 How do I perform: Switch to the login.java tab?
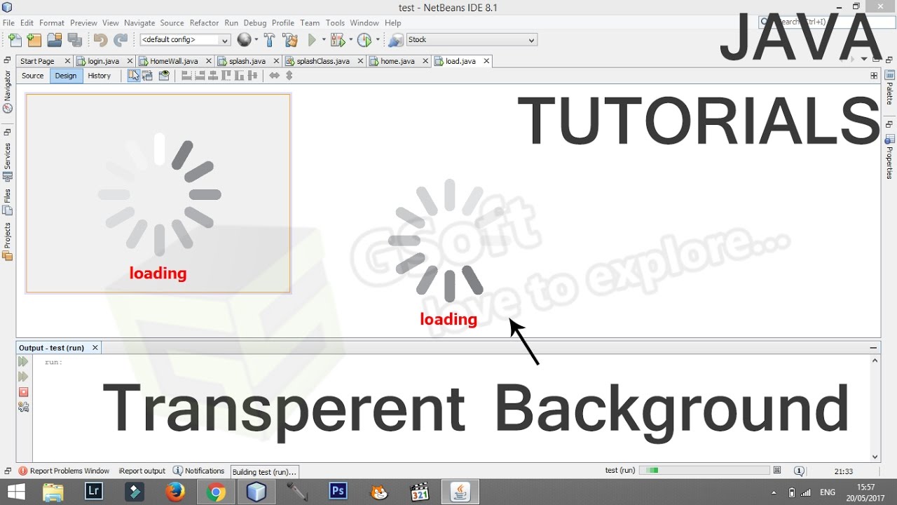[103, 61]
